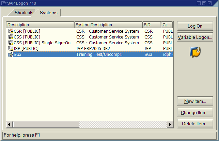Click the scroll right arrow

point(170,124)
